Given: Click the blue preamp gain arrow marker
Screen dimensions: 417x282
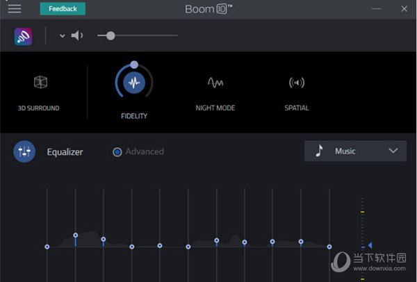Looking at the screenshot, I should [x=370, y=245].
